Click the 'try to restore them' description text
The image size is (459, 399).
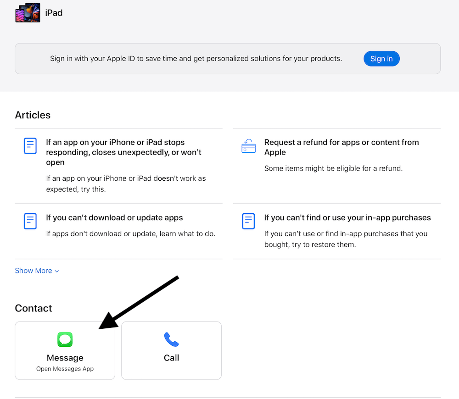346,239
